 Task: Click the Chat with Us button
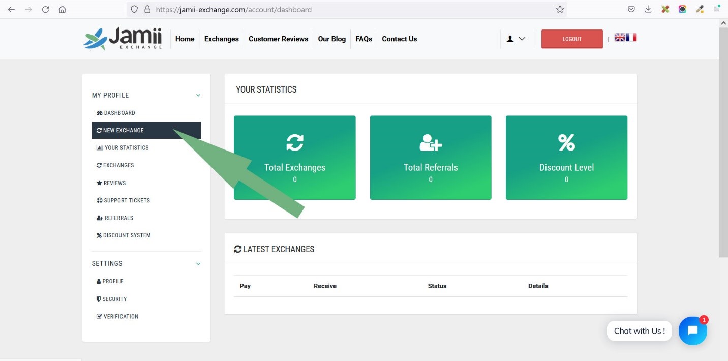tap(639, 331)
